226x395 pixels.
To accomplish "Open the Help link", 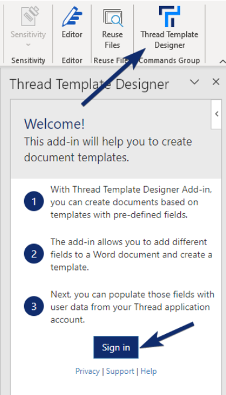I will click(149, 371).
